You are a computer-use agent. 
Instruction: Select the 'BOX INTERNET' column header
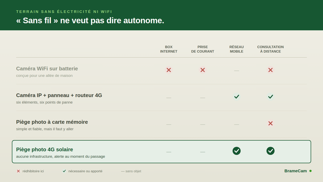[169, 49]
